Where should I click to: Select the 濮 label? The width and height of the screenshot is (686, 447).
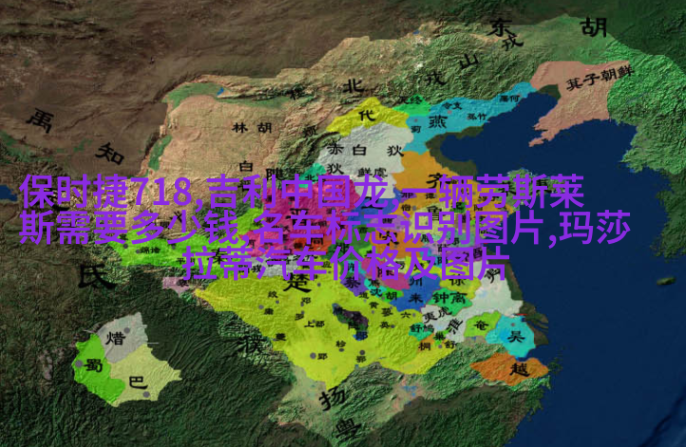253,345
